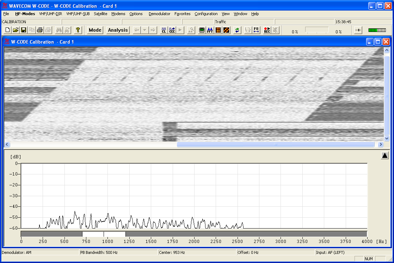Open help with the question mark icon

[78, 30]
